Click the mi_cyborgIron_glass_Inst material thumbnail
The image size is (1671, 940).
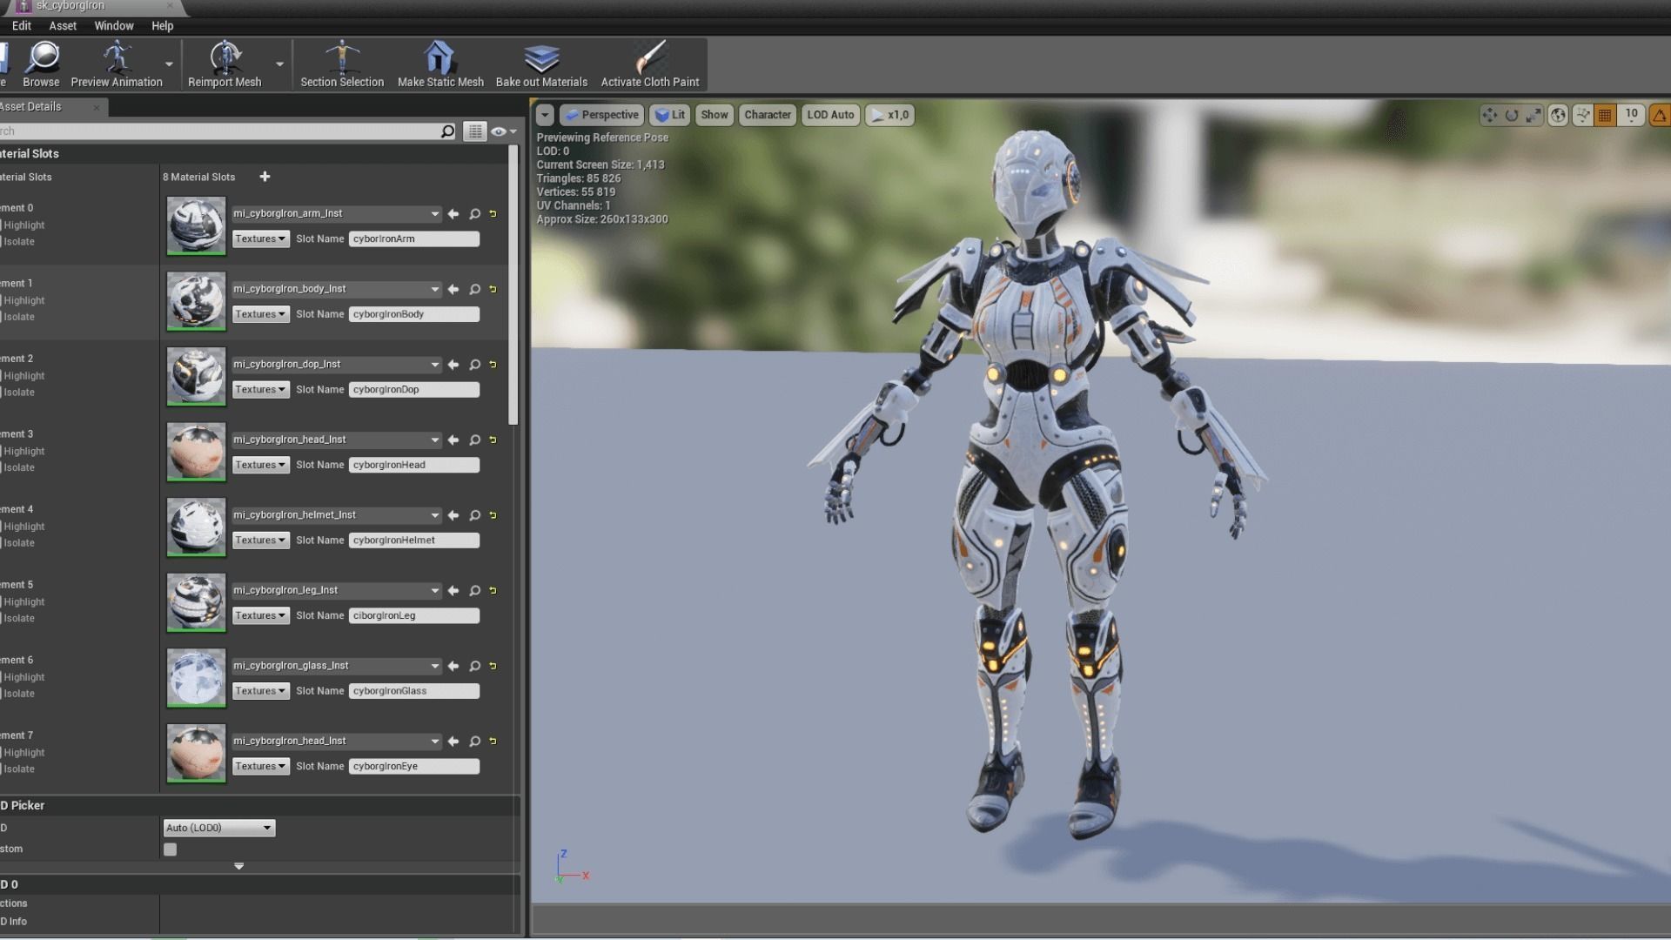tap(196, 678)
